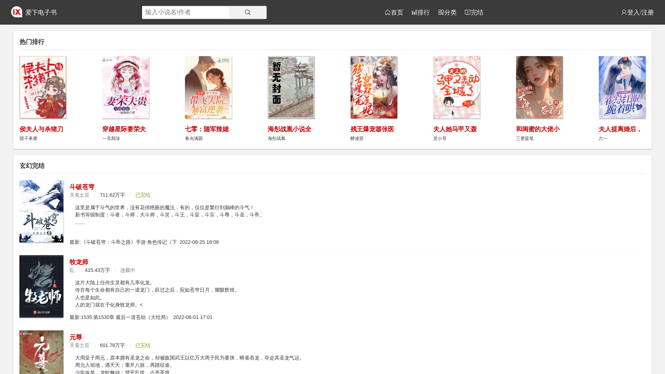Open the 妻荣夫贵 book cover thumbnail

(x=126, y=87)
